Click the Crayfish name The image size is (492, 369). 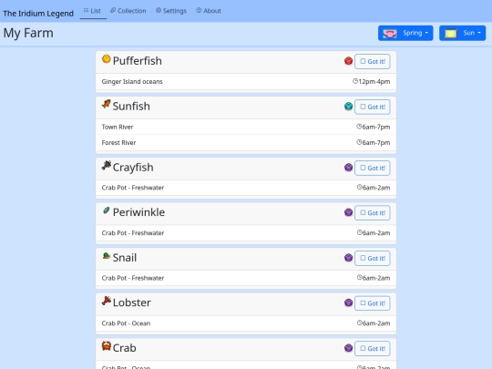click(133, 168)
